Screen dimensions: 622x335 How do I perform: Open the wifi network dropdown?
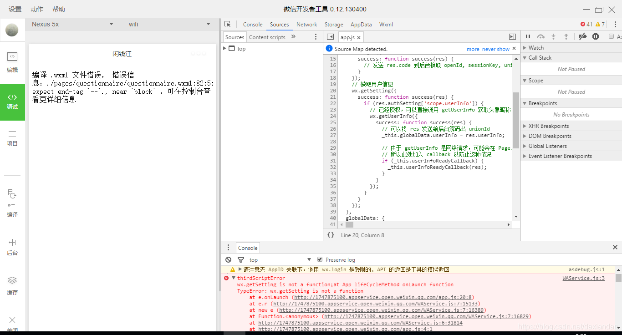pos(169,24)
